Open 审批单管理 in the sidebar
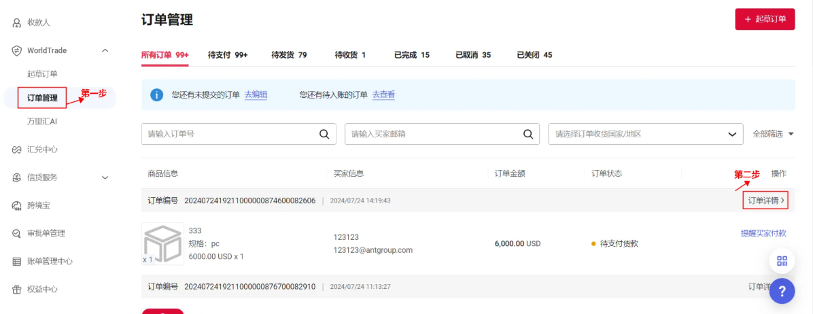813x314 pixels. 46,233
